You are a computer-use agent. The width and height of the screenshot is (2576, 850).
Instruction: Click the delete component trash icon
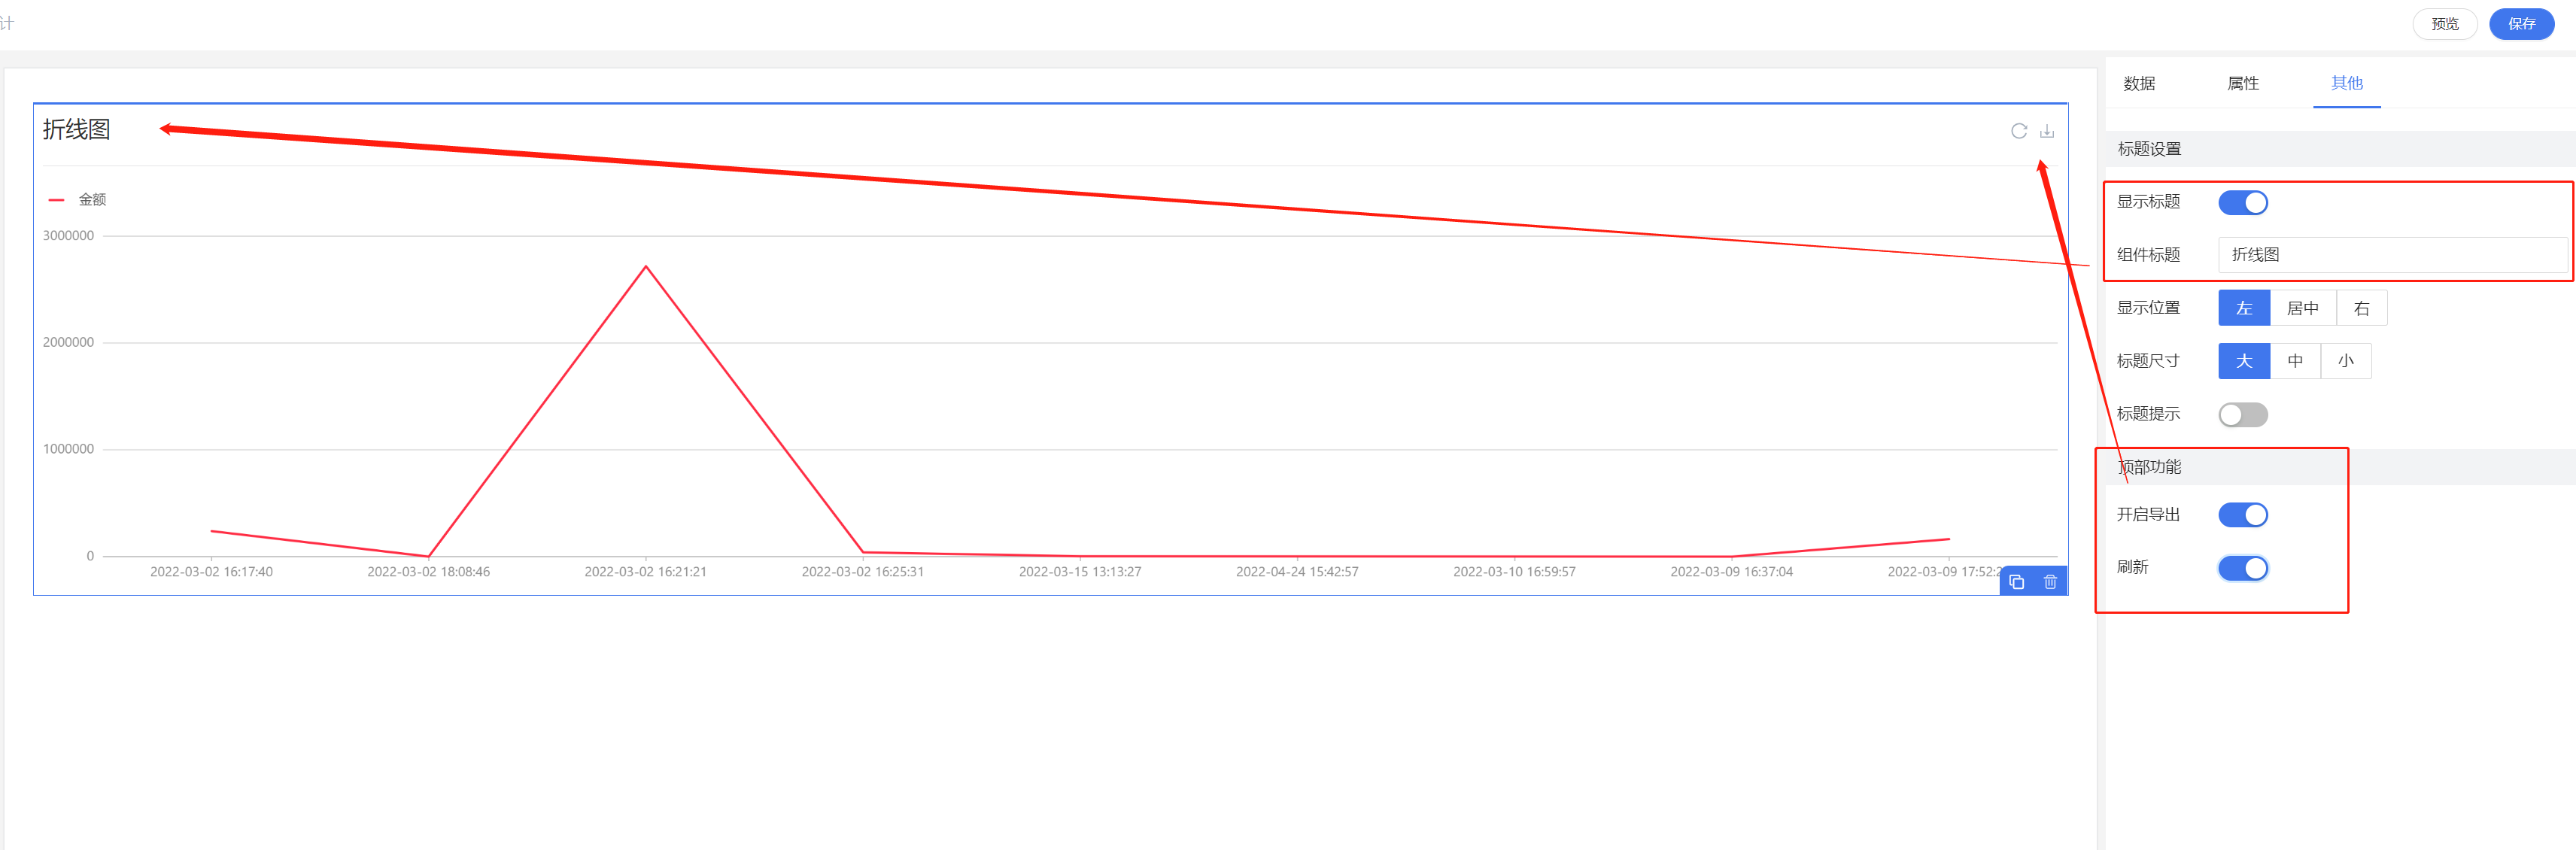pyautogui.click(x=2049, y=582)
